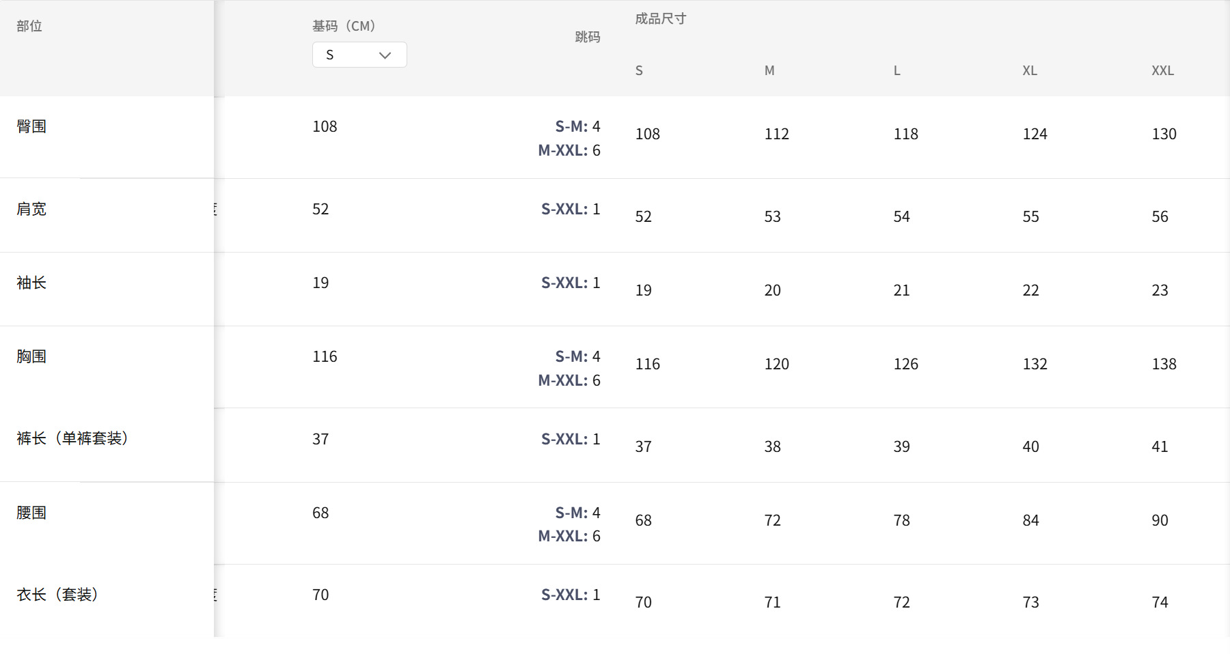Click the 胸围 grading rule S-M: 4
The image size is (1230, 654).
pyautogui.click(x=577, y=356)
